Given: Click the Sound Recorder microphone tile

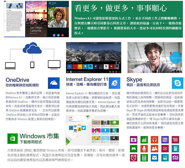Looking at the screenshot, I should (144, 148).
